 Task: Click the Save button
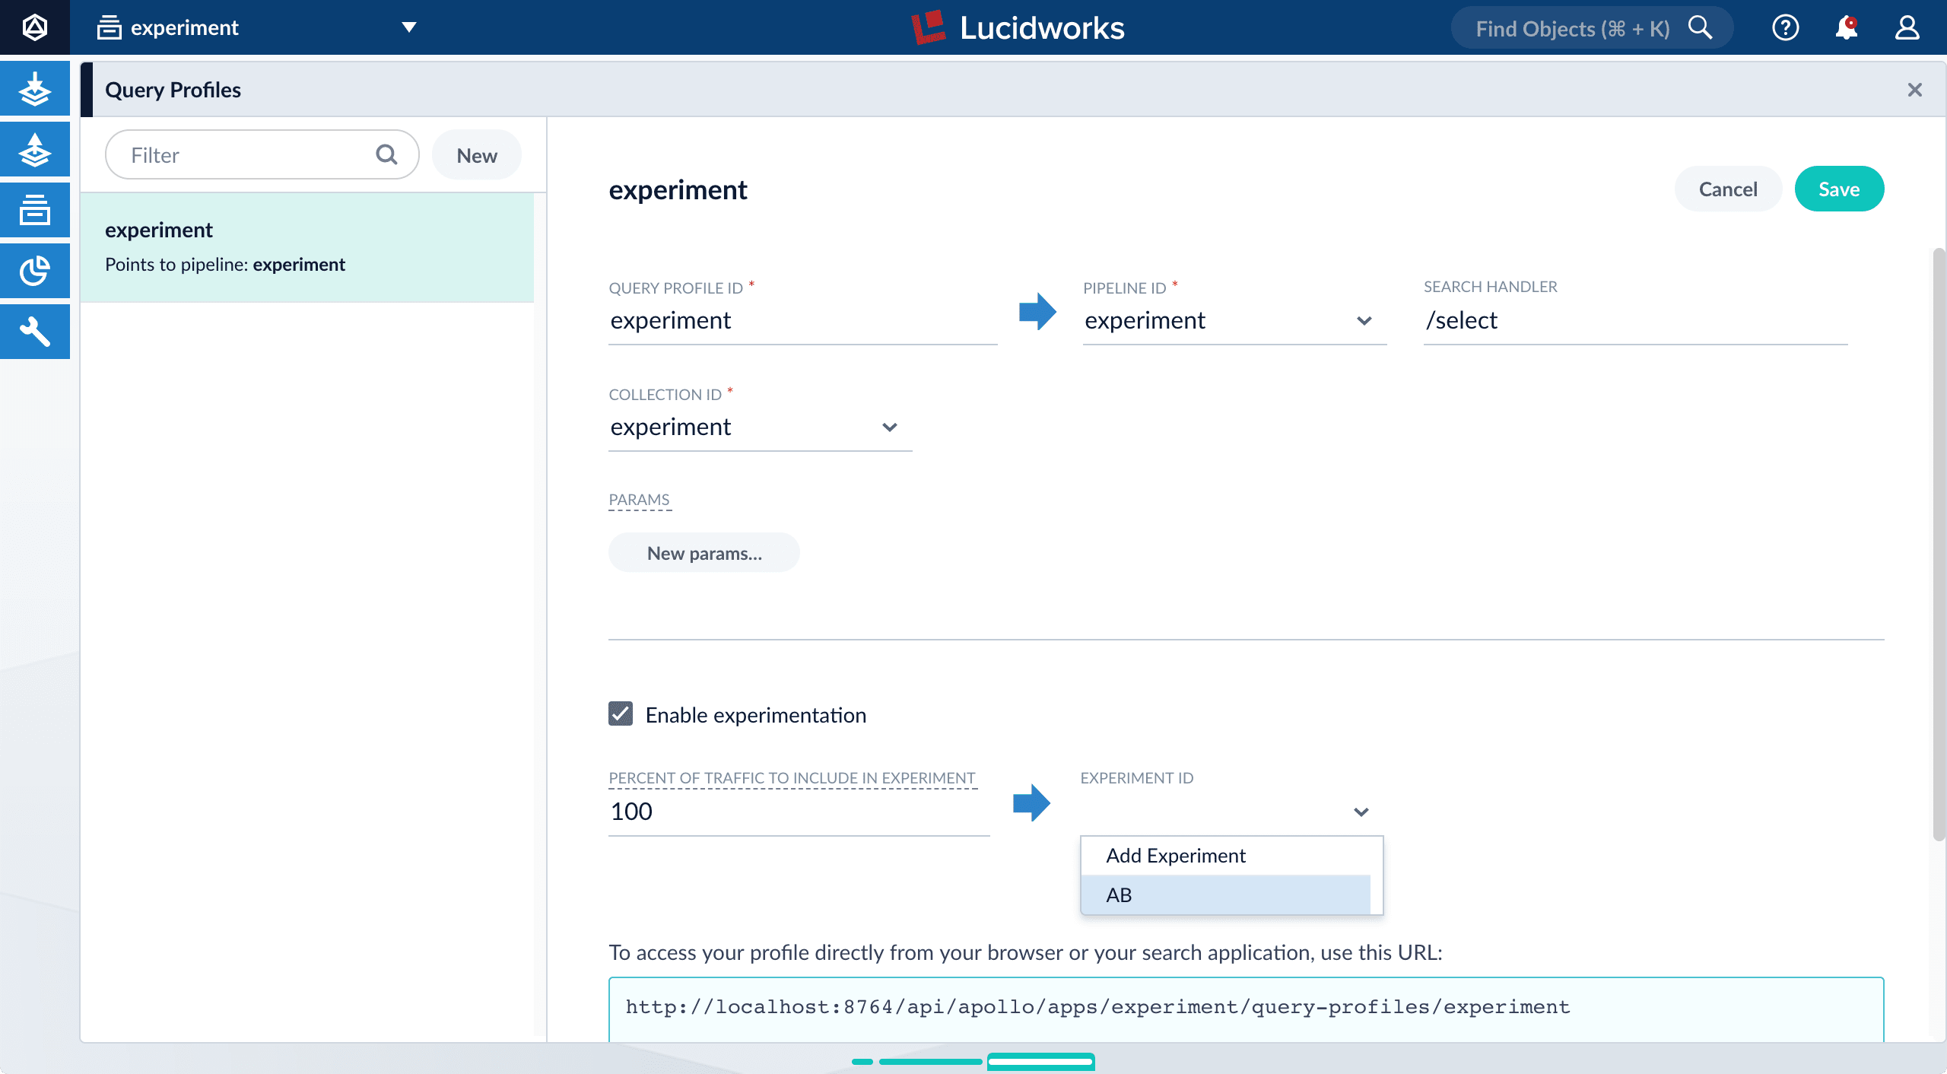point(1838,188)
